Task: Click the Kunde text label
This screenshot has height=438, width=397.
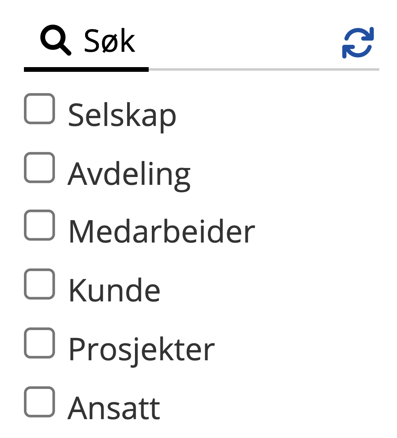Action: tap(114, 291)
